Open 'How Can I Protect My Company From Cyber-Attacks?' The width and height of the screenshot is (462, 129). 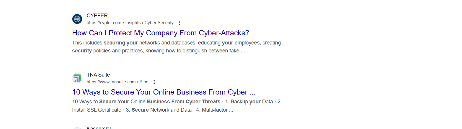(x=161, y=33)
